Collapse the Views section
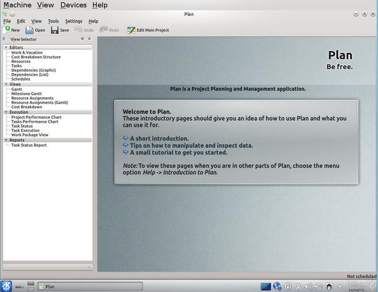378x292 pixels. click(6, 84)
